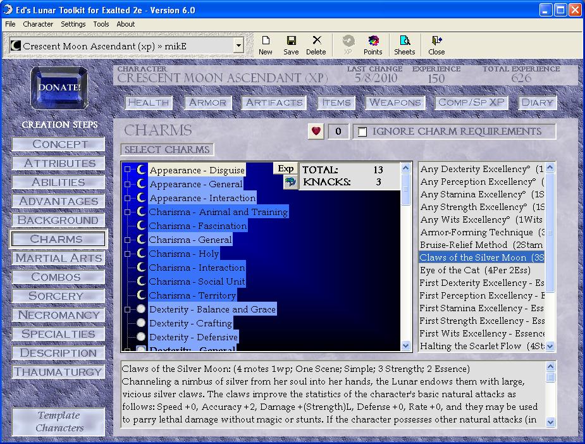Switch to the Martial Arts creation step

tap(59, 258)
